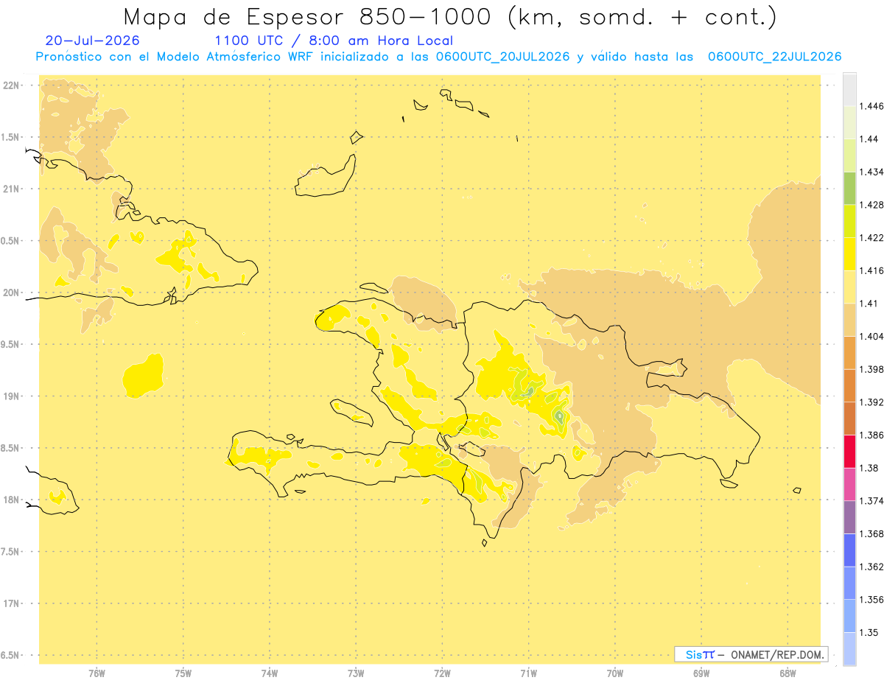Click the '1.362' legend value
This screenshot has height=683, width=884.
[x=871, y=567]
